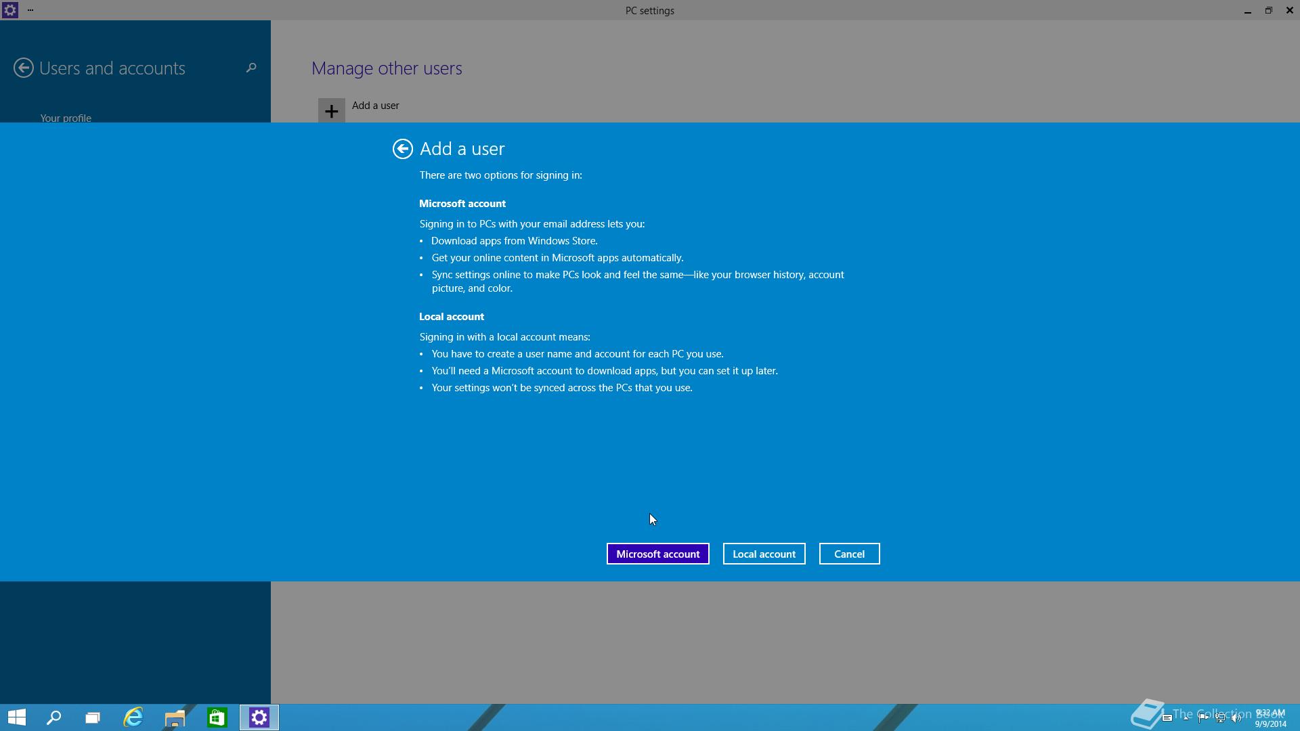The image size is (1300, 731).
Task: Click the Add a user label
Action: pyautogui.click(x=376, y=106)
